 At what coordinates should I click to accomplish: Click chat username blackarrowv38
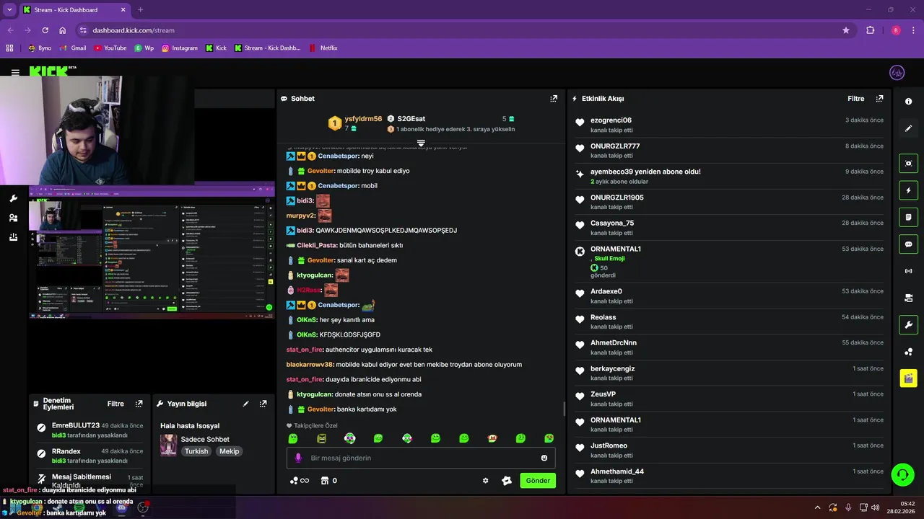[x=310, y=365]
